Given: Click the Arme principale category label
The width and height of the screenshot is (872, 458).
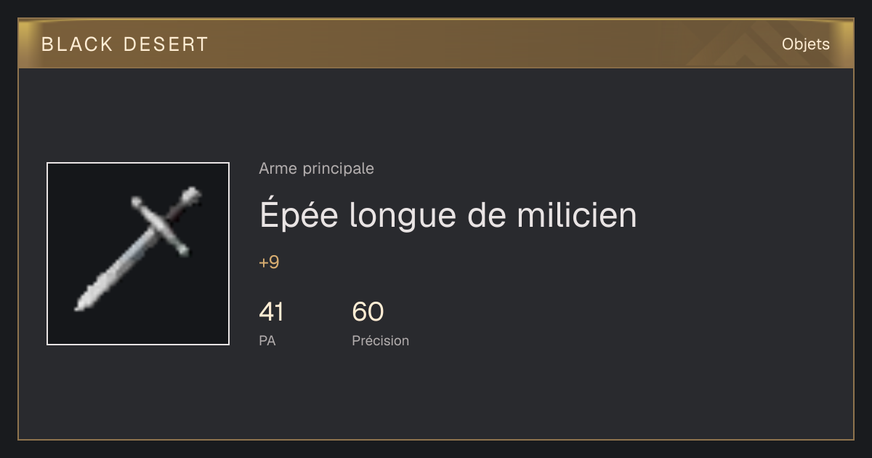Looking at the screenshot, I should (316, 169).
